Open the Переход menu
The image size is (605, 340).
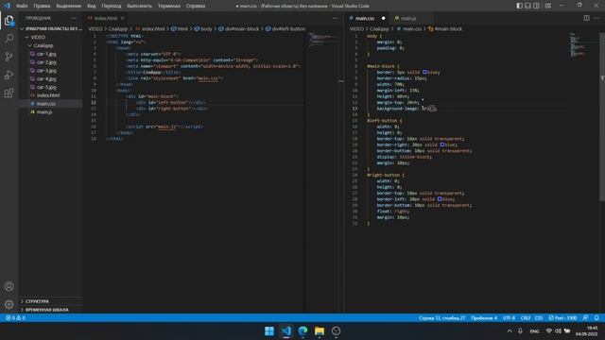[x=112, y=6]
